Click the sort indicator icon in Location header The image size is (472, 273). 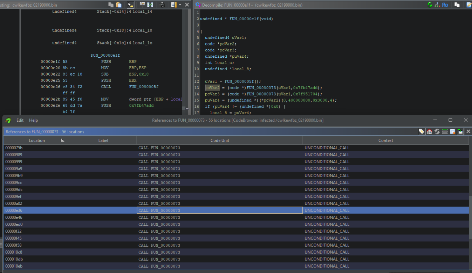pyautogui.click(x=63, y=140)
